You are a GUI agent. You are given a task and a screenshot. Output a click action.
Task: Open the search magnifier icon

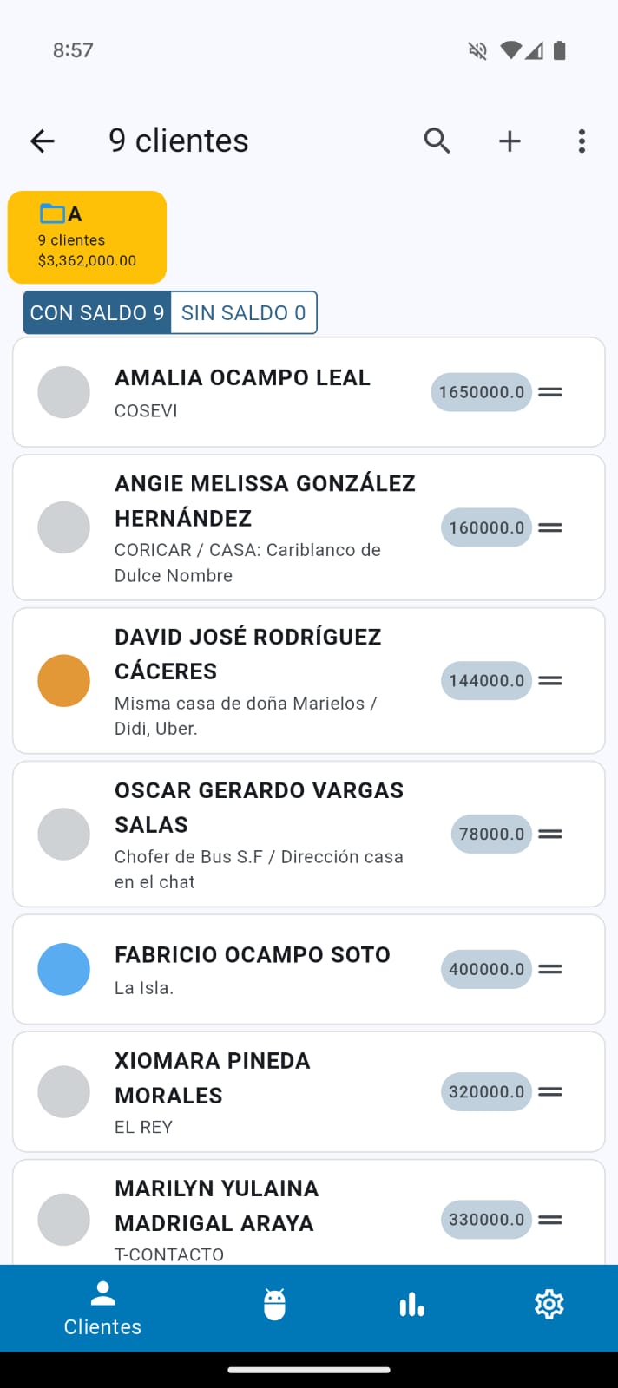(x=437, y=141)
